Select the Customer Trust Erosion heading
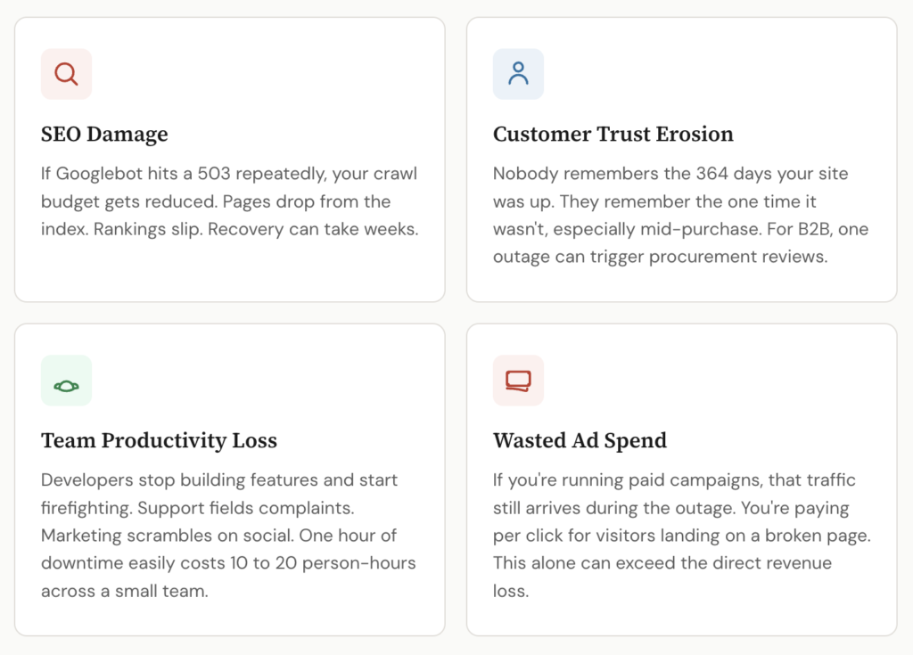 pyautogui.click(x=613, y=135)
